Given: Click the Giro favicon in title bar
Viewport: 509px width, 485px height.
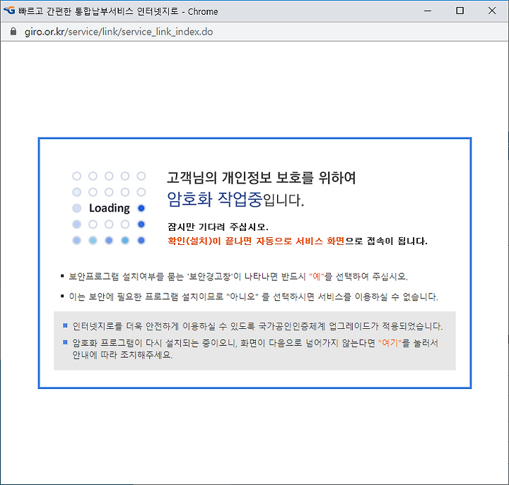Looking at the screenshot, I should click(9, 11).
